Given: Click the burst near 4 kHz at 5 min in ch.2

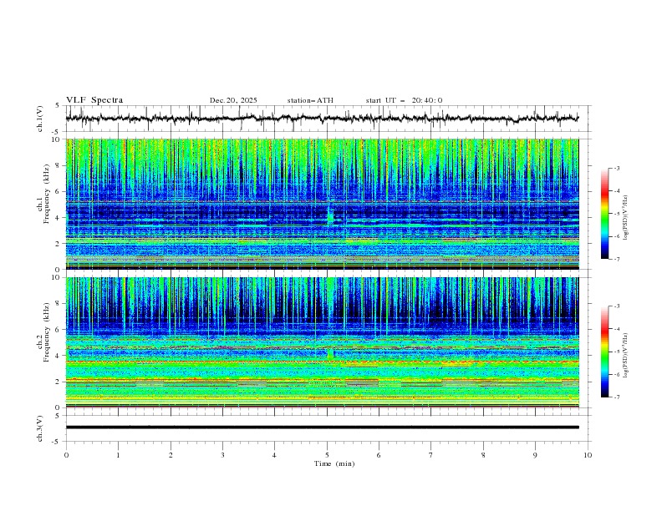Looking at the screenshot, I should coord(330,354).
